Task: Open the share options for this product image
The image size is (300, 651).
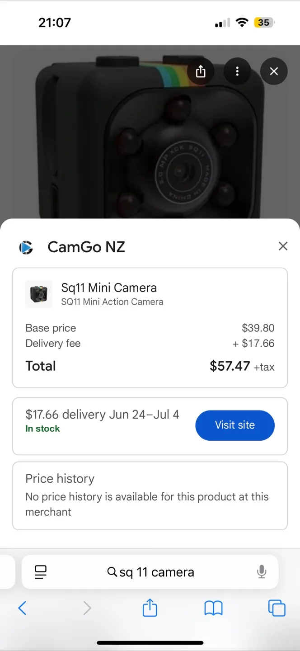Action: tap(201, 71)
